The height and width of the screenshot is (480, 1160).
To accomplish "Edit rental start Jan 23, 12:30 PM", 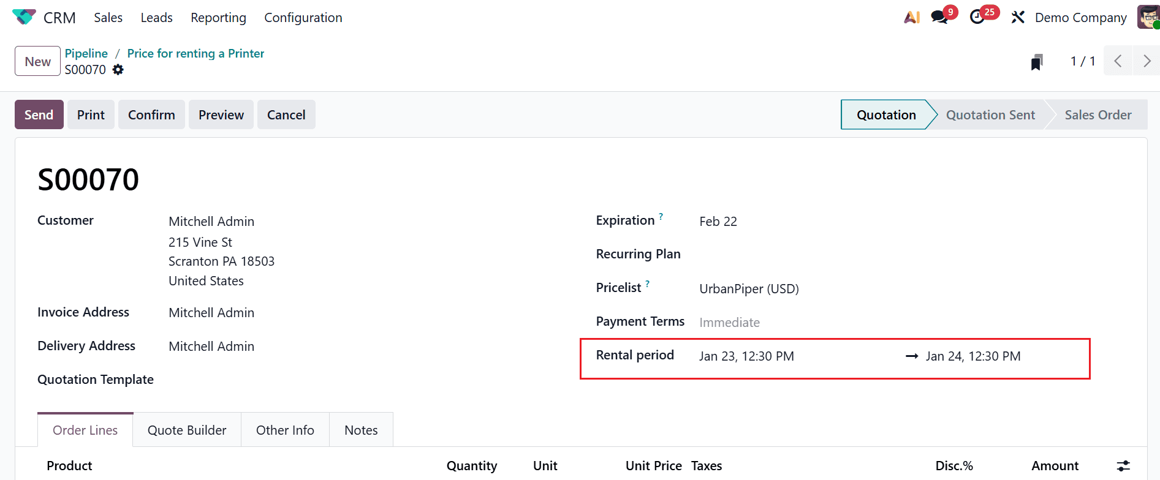I will pyautogui.click(x=746, y=356).
